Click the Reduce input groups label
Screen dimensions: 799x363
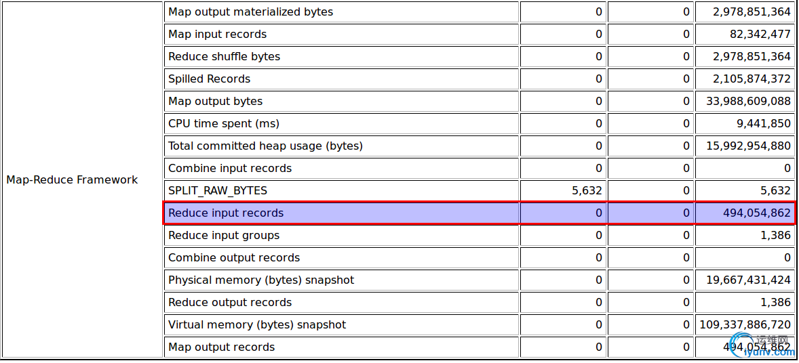click(x=224, y=235)
